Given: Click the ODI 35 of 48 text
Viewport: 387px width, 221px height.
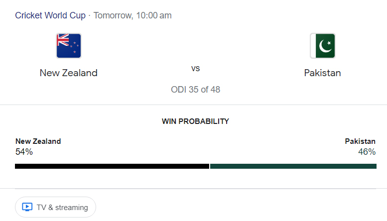Looking at the screenshot, I should (195, 90).
